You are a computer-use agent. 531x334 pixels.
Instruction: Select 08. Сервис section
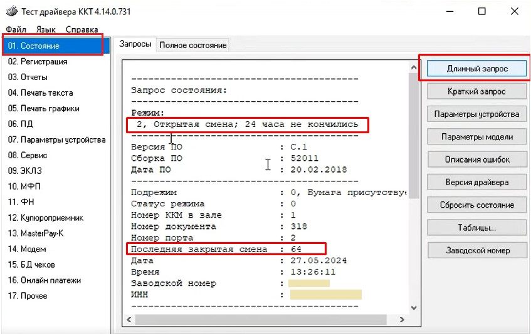[28, 155]
